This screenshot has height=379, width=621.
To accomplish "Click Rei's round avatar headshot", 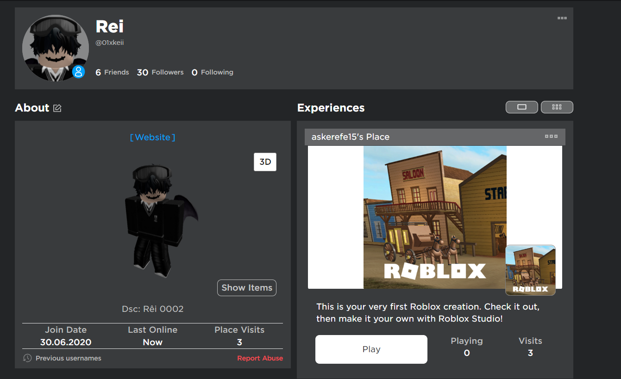I will point(56,48).
